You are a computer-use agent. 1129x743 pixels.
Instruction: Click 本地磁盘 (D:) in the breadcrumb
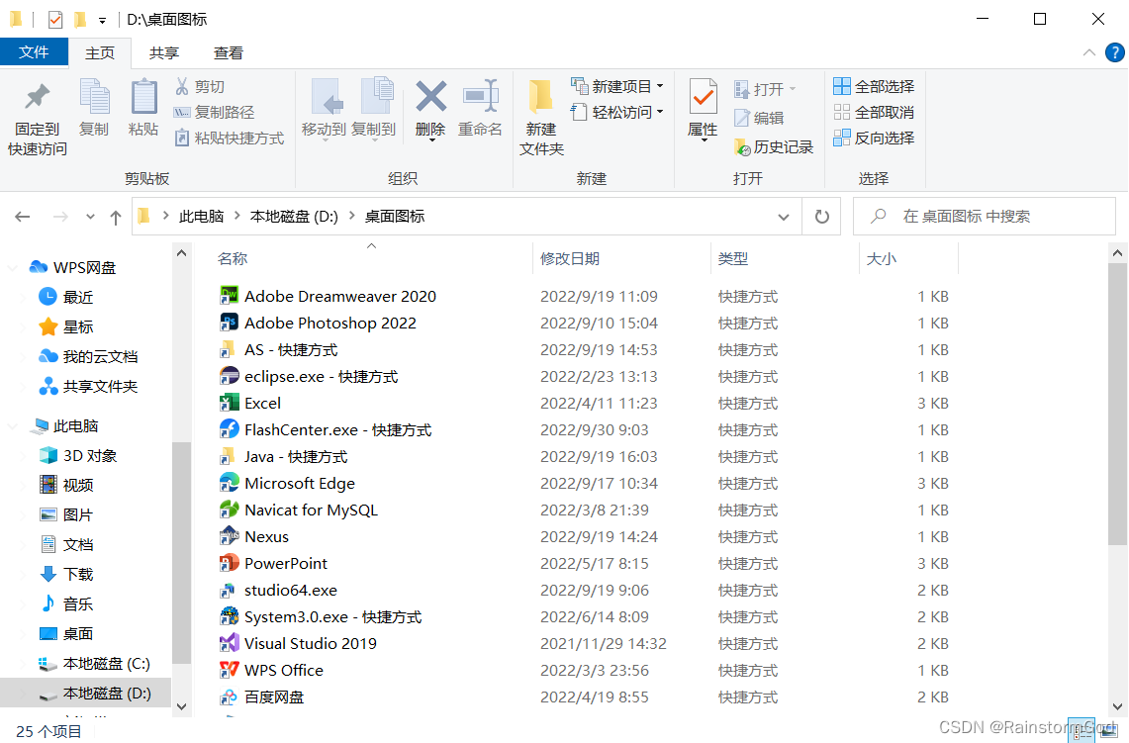(294, 217)
